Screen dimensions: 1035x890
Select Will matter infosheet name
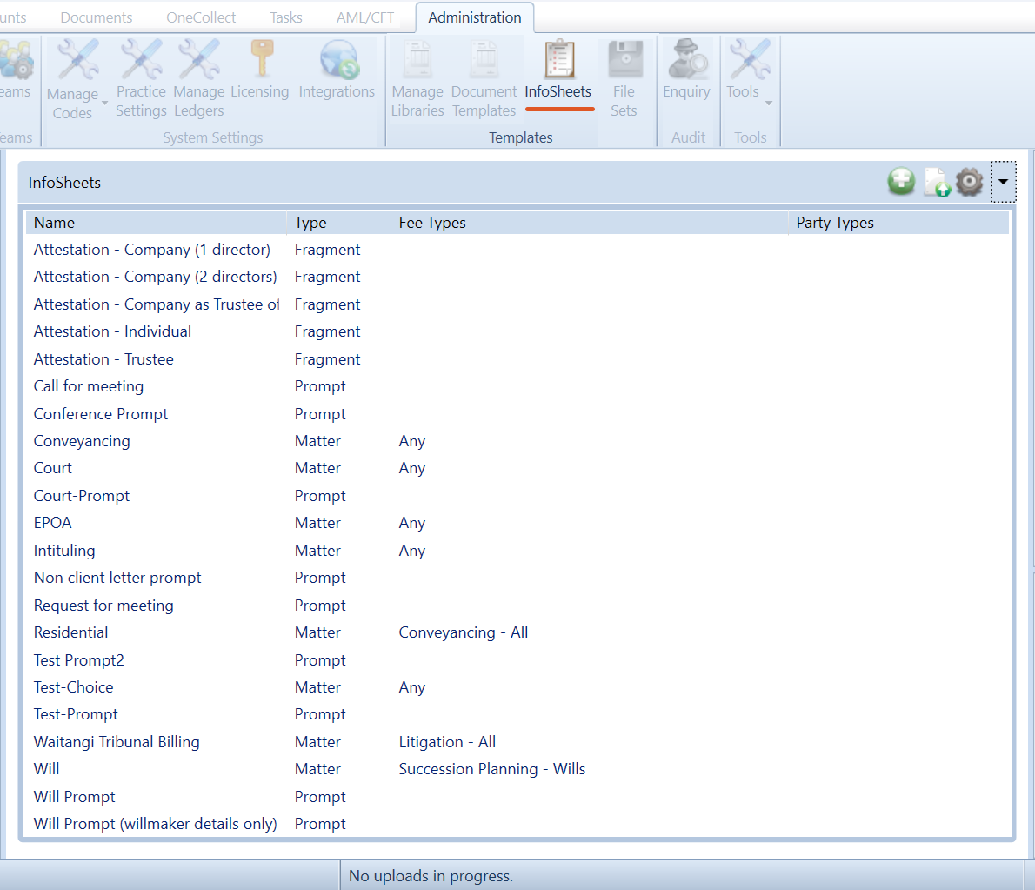[x=46, y=769]
